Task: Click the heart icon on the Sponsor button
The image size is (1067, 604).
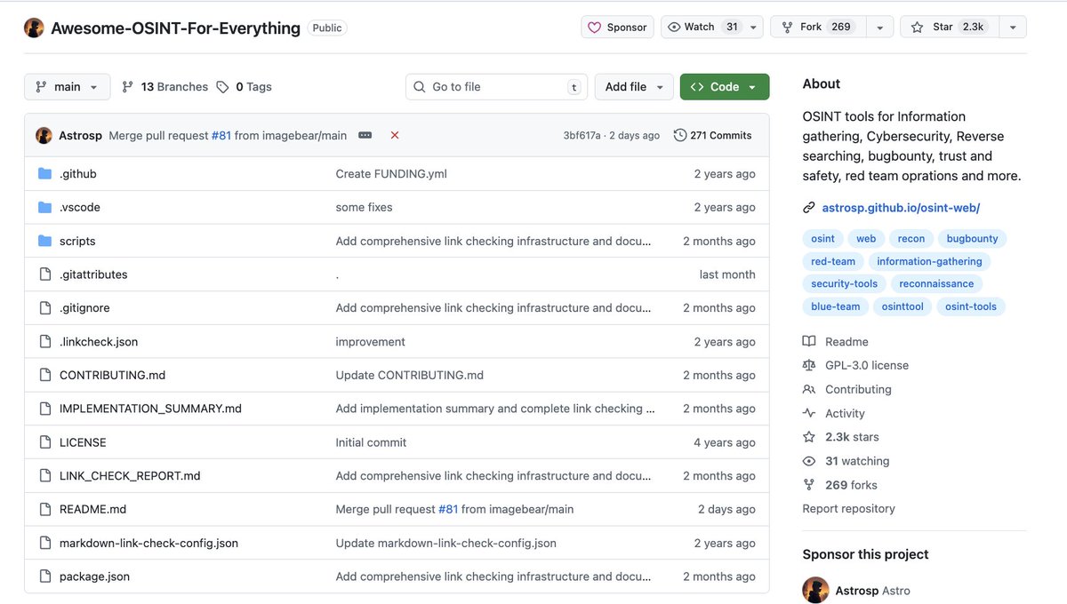Action: coord(596,28)
